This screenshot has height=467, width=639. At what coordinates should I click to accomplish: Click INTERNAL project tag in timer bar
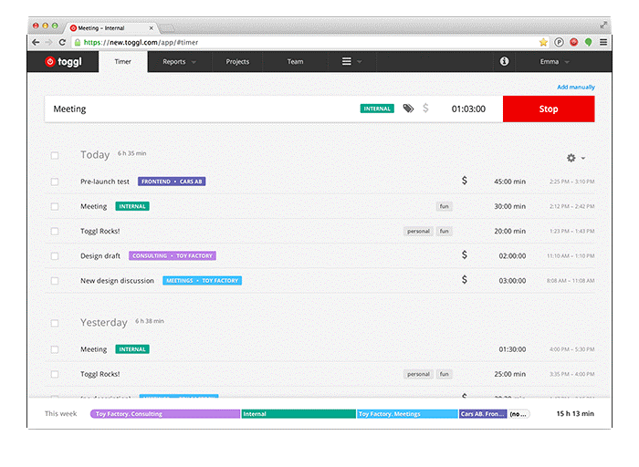click(x=377, y=109)
